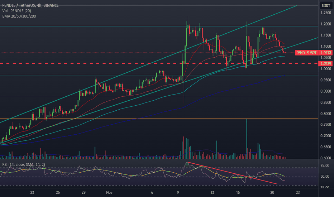Click the 0.8500 price axis value

click(x=326, y=102)
